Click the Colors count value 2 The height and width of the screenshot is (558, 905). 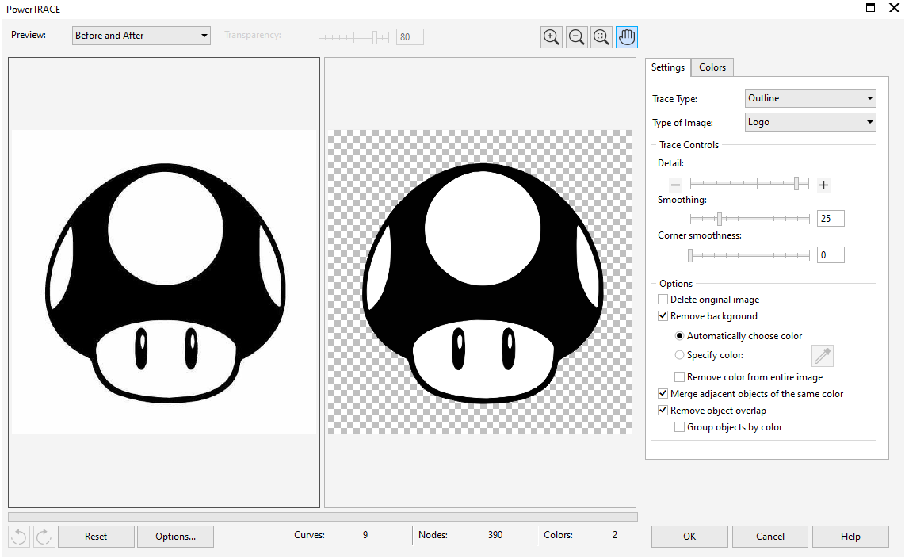pyautogui.click(x=615, y=535)
